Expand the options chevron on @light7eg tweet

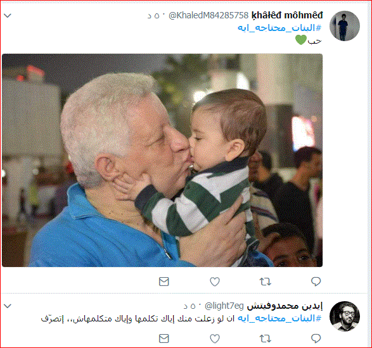[x=8, y=306]
